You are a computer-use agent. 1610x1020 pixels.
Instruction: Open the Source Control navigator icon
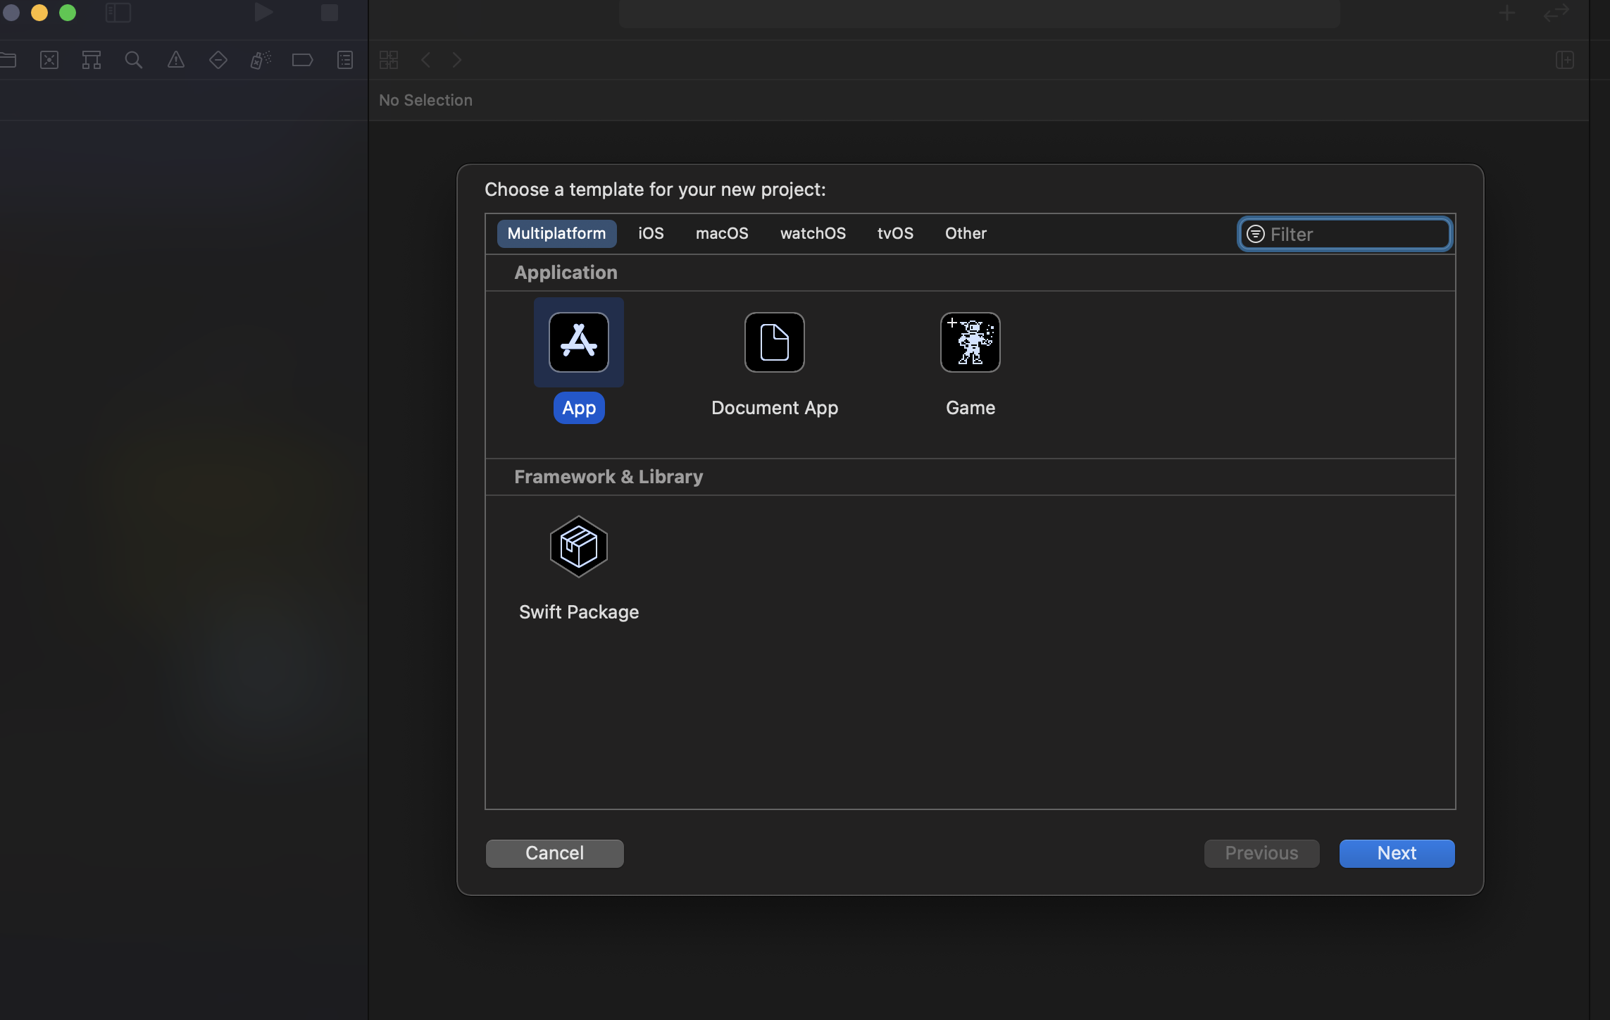[49, 61]
